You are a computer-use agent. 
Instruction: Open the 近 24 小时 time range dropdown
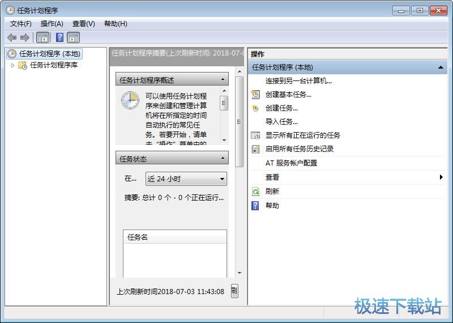click(186, 178)
